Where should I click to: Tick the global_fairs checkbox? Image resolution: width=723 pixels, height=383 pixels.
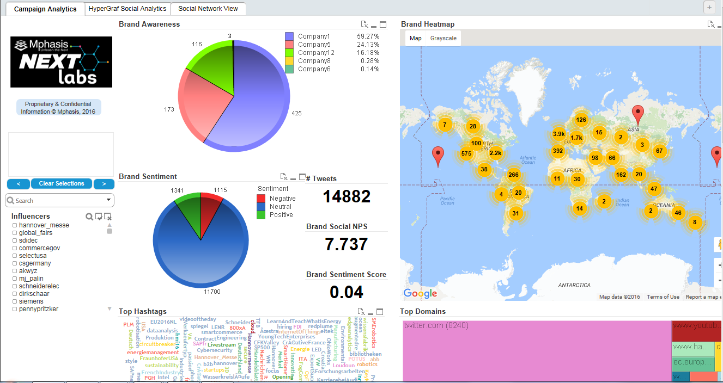click(x=15, y=233)
